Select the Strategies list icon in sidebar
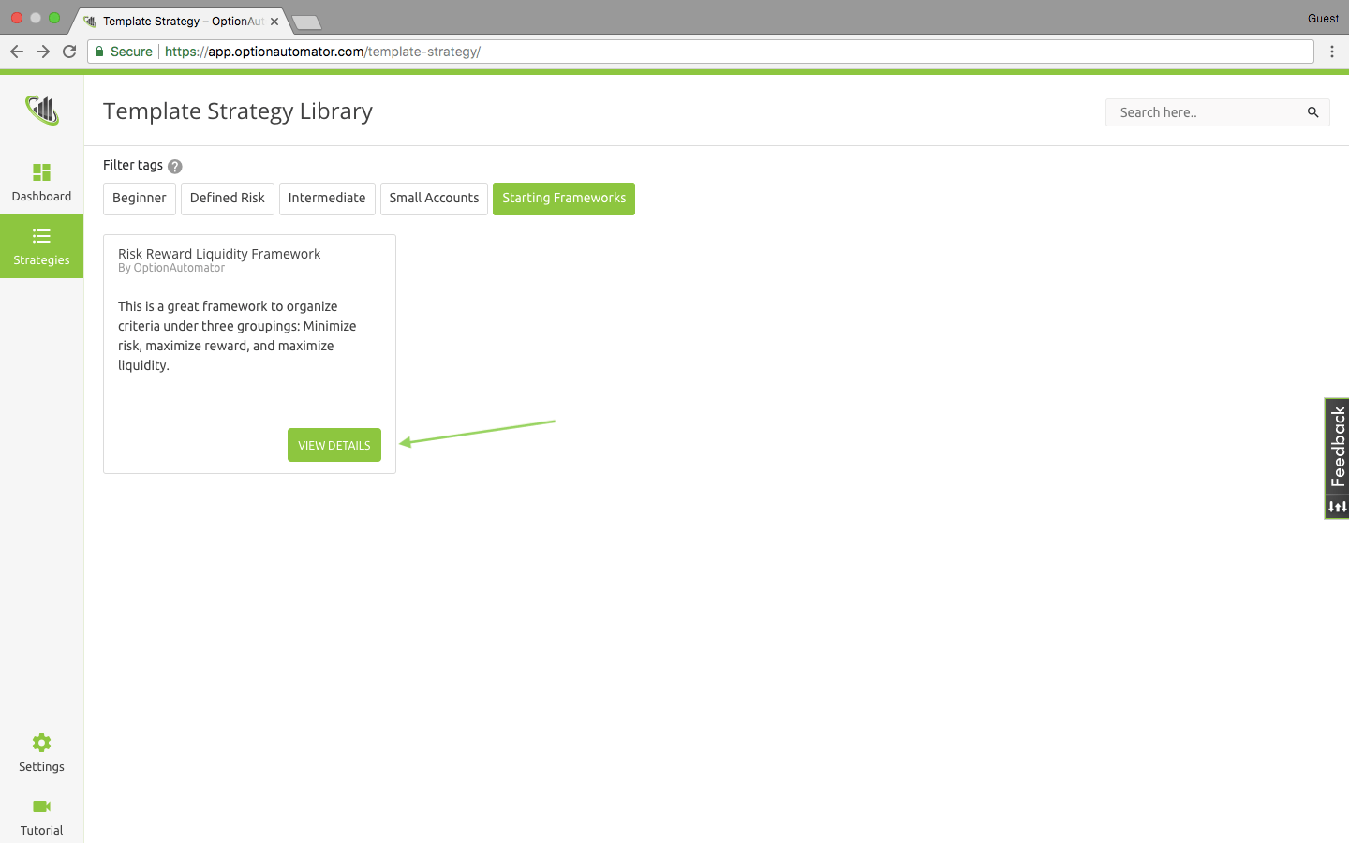This screenshot has height=843, width=1349. 41,236
